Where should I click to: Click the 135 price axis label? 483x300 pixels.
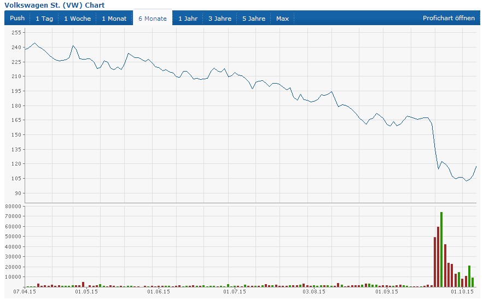(x=16, y=149)
